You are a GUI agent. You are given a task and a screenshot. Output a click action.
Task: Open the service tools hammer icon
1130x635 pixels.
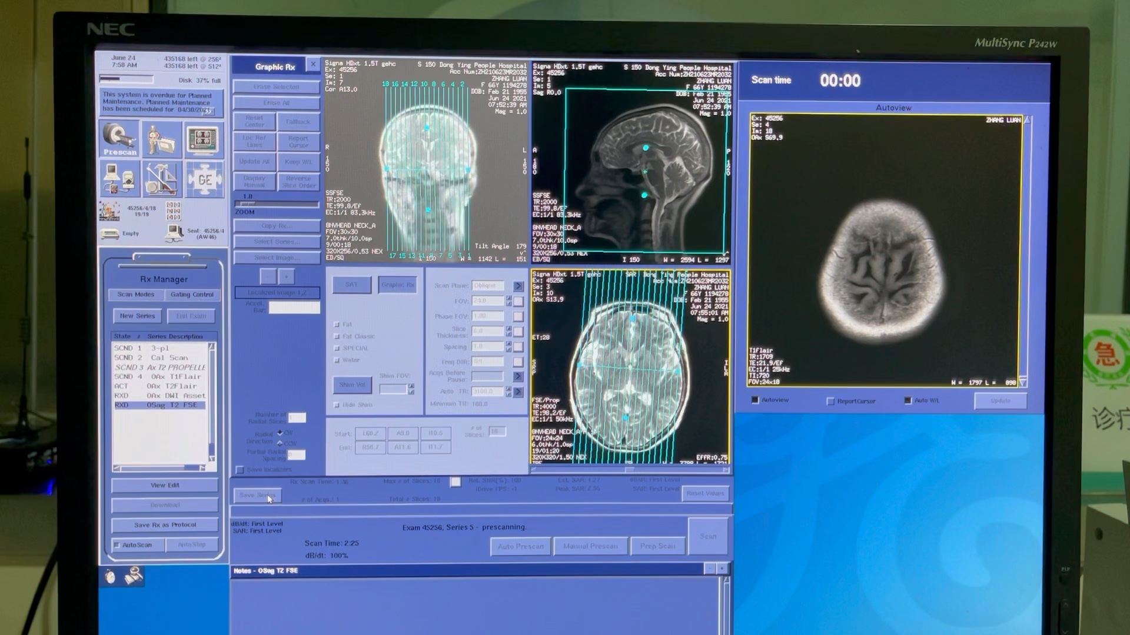coord(161,179)
